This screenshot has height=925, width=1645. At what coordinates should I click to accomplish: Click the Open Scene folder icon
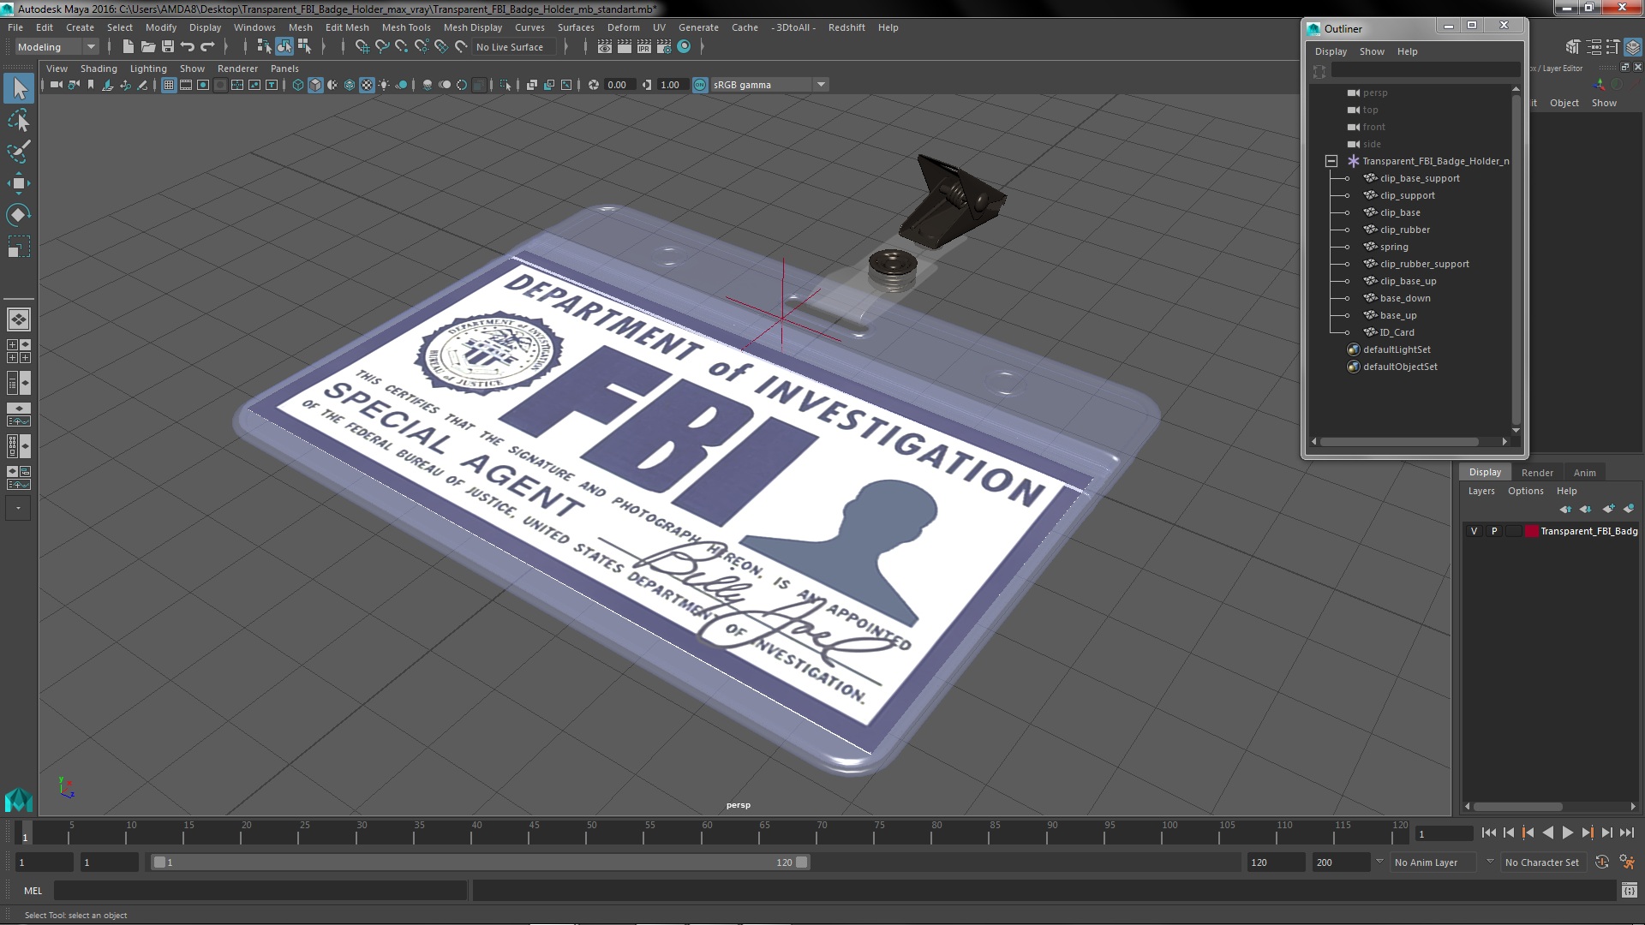(148, 47)
